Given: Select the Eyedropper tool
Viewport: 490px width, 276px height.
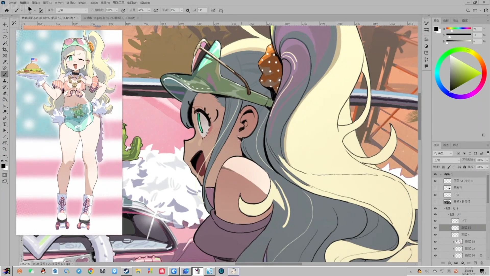Looking at the screenshot, I should 5,62.
